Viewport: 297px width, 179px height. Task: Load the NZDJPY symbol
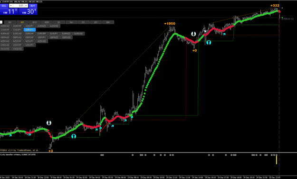point(29,41)
